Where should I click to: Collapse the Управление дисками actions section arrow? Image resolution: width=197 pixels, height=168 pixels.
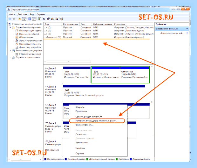[x=187, y=29]
